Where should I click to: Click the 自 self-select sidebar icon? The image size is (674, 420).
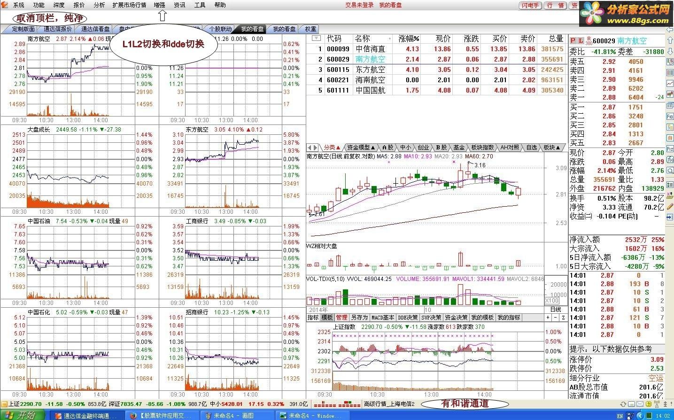coord(670,138)
